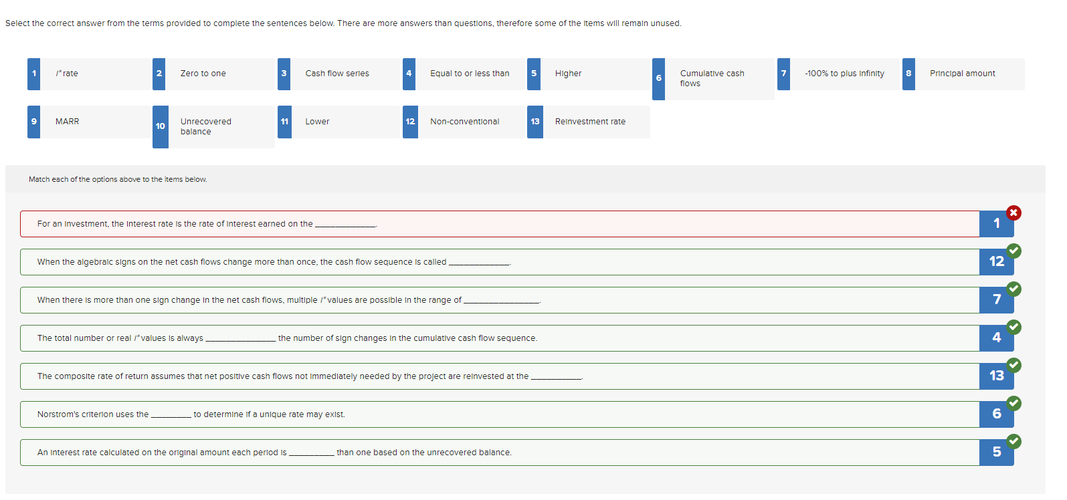1067x500 pixels.
Task: Click the sentence about algebraic signs changing
Action: 274,262
